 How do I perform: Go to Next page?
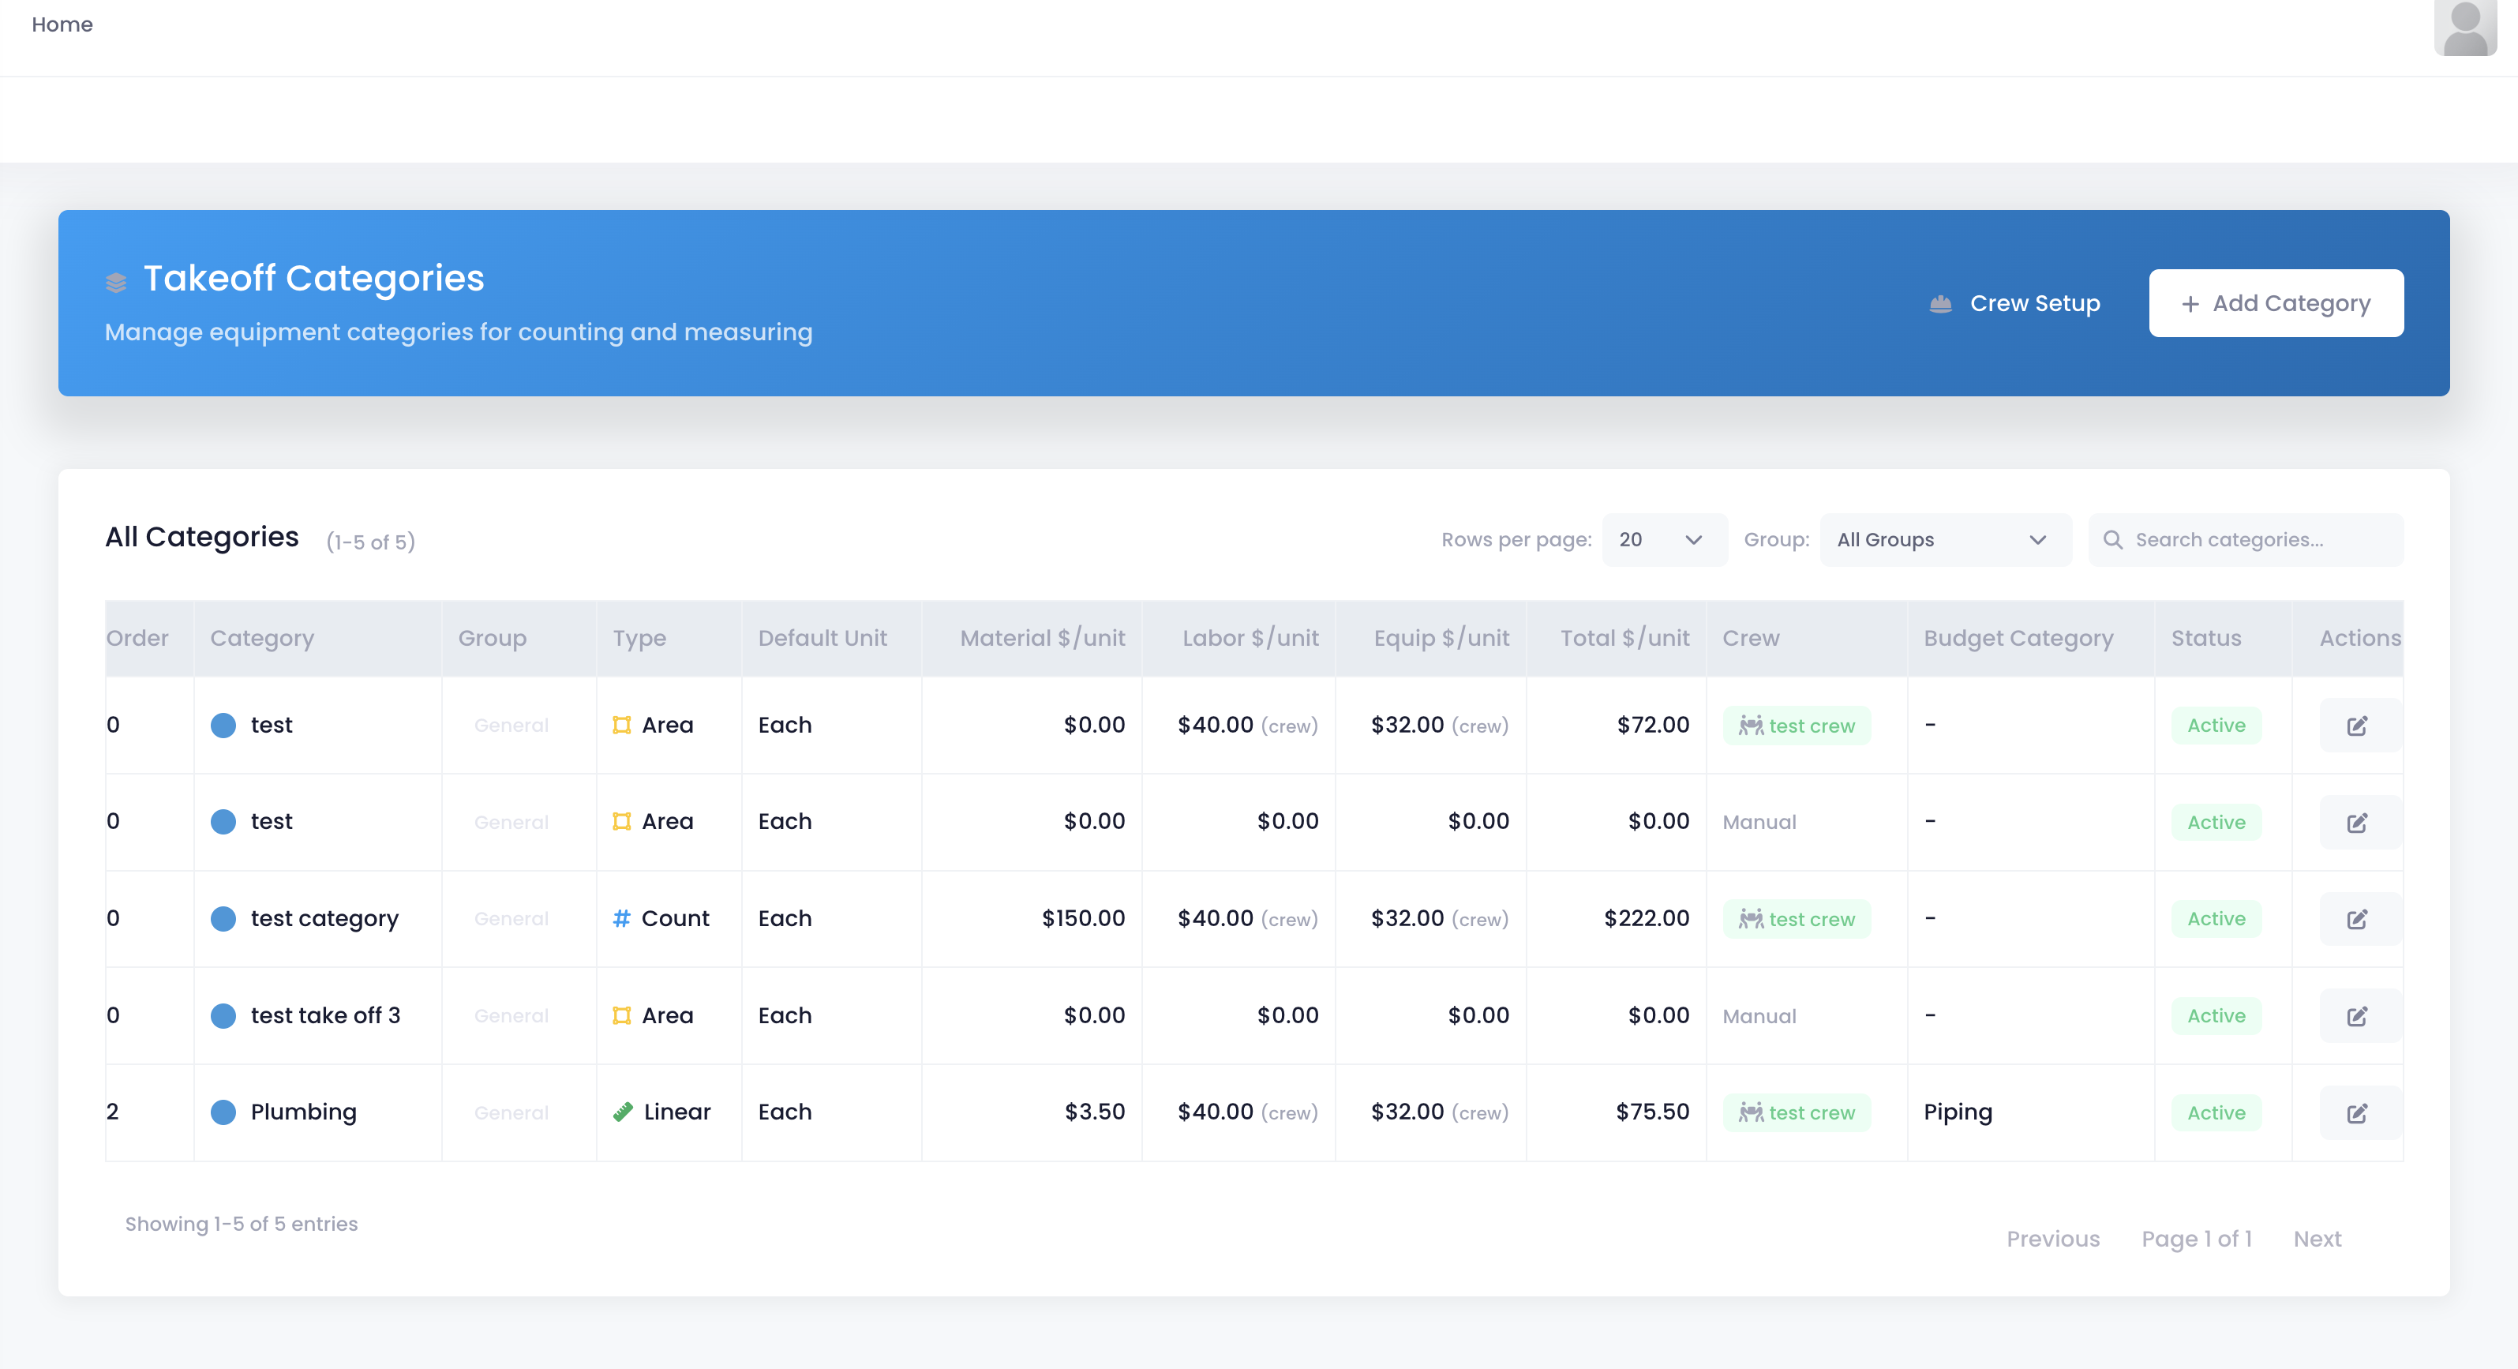(x=2317, y=1239)
